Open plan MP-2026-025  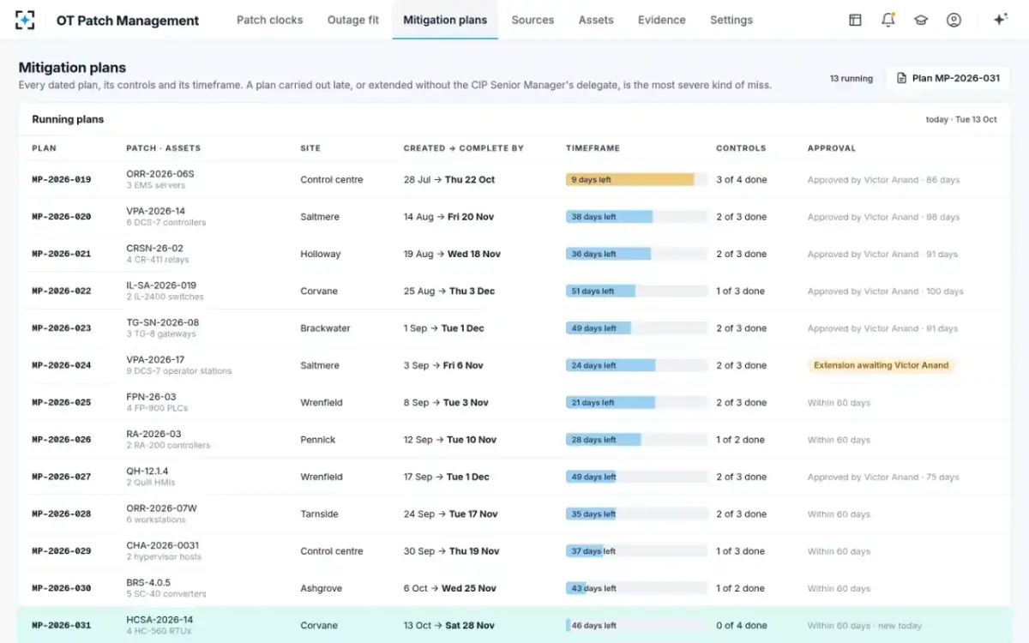[x=61, y=403]
